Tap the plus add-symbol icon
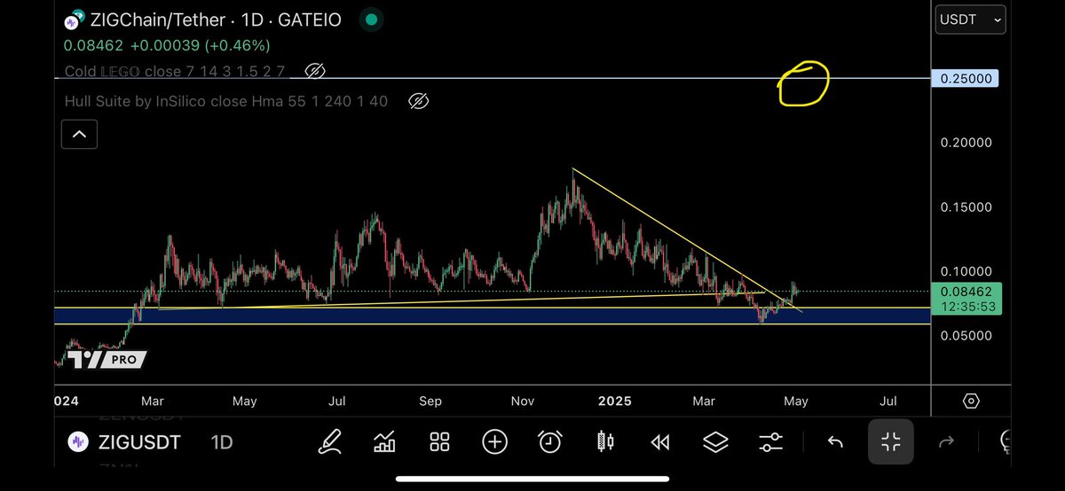The width and height of the screenshot is (1065, 491). [x=494, y=440]
